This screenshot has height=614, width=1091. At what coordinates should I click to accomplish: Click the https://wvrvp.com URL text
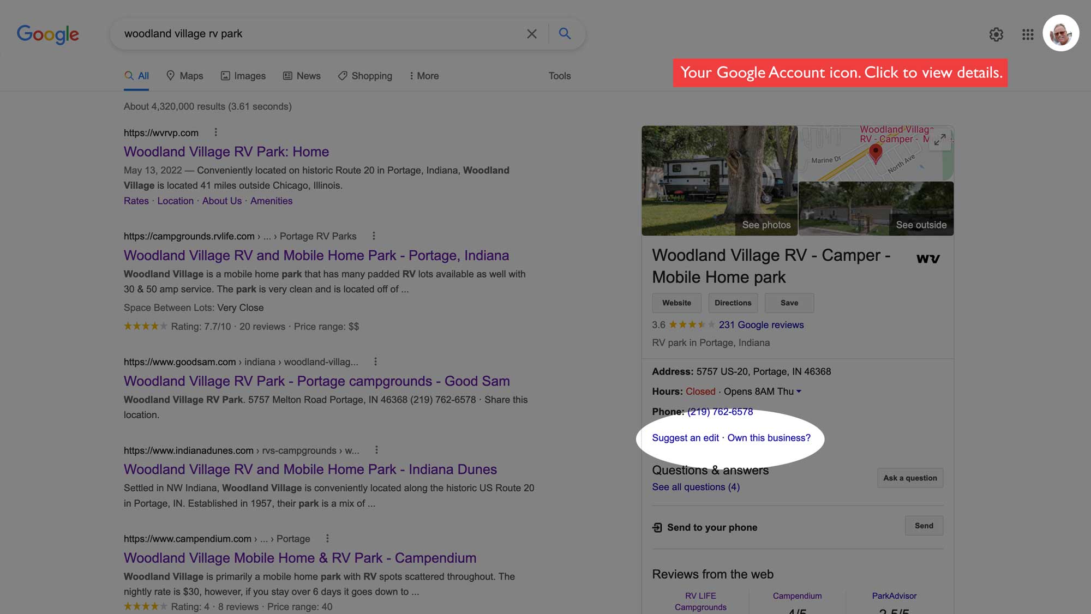point(161,133)
